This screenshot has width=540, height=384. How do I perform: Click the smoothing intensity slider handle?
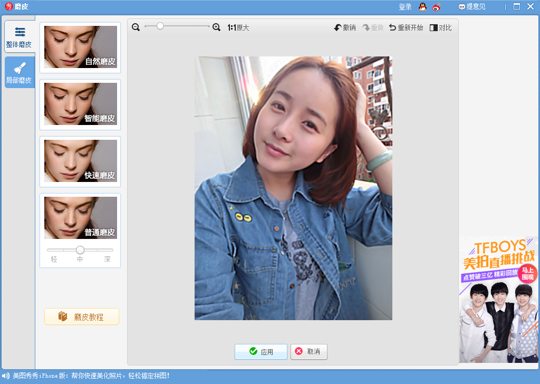pos(80,250)
